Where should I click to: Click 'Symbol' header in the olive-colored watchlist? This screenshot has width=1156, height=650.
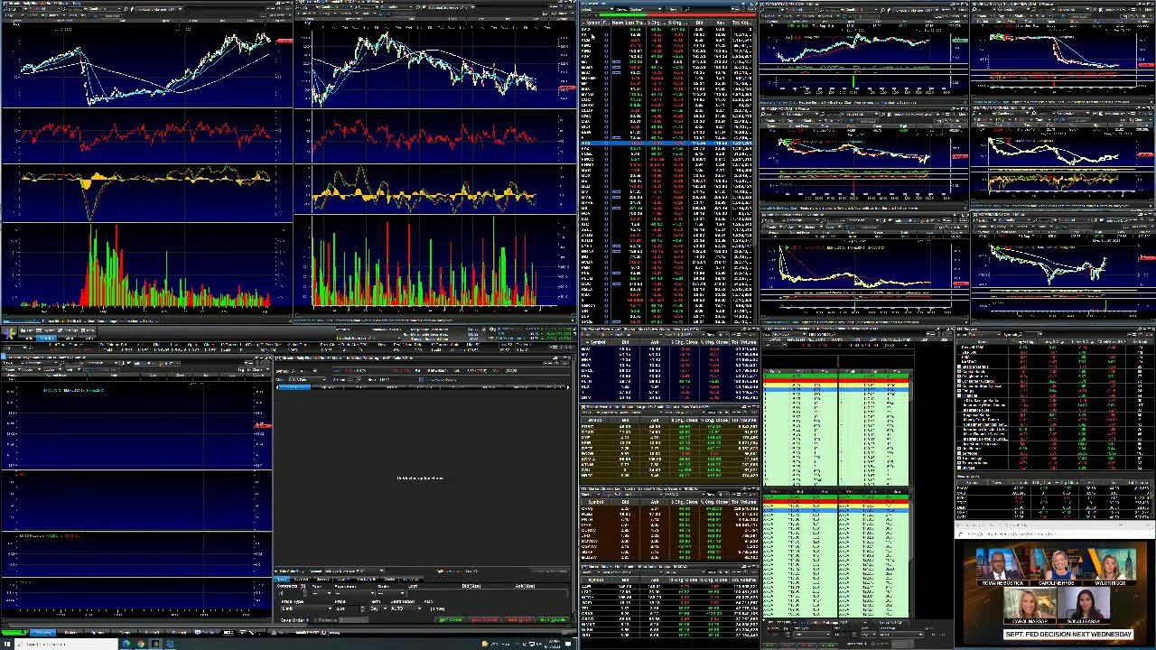click(x=595, y=420)
